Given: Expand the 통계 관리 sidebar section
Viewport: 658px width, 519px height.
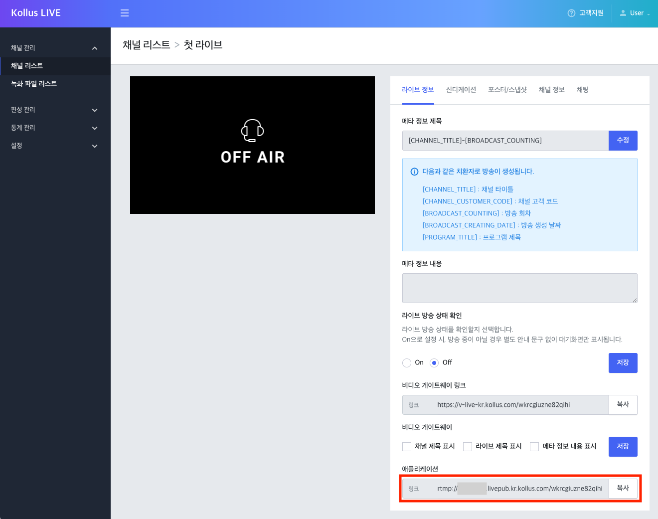Looking at the screenshot, I should 55,128.
